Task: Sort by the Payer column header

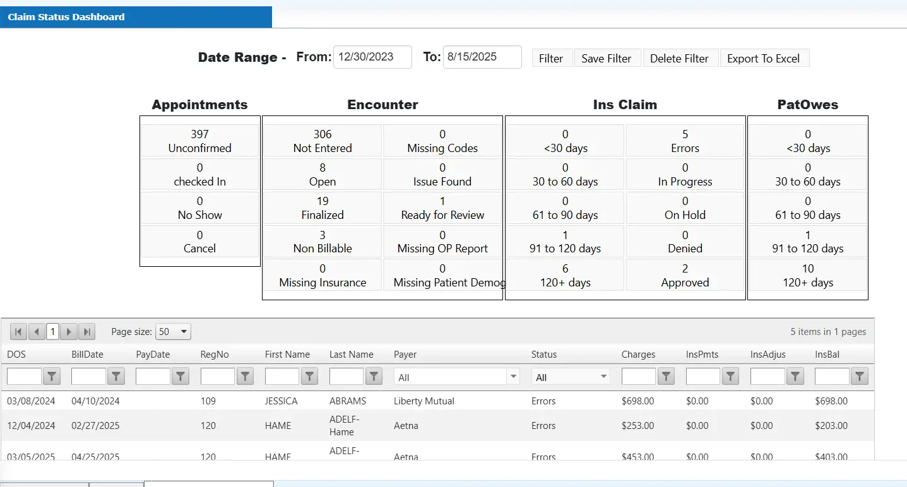Action: [405, 355]
